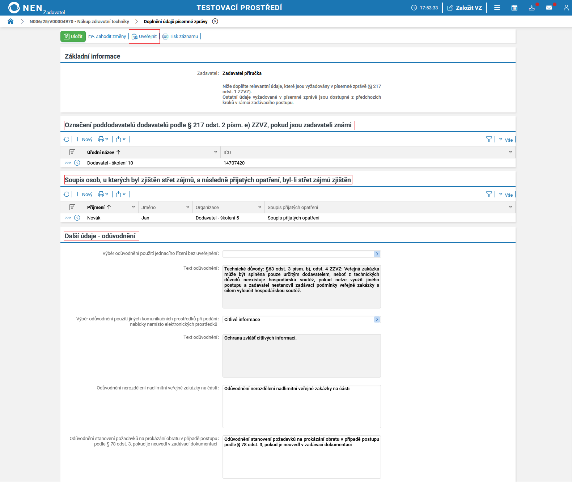Open Jméno column filter arrow
Viewport: 572px width, 482px height.
pyautogui.click(x=188, y=207)
